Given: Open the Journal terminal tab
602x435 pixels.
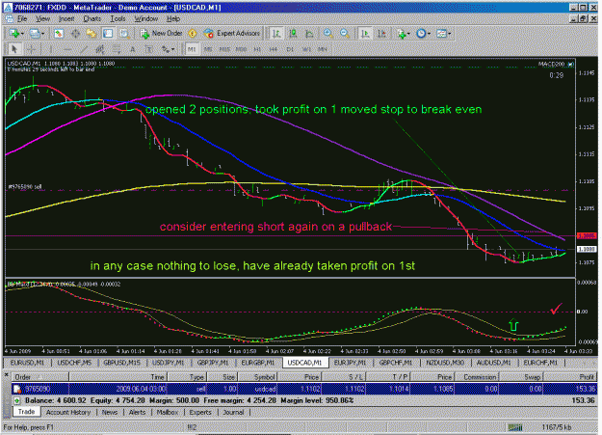Looking at the screenshot, I should pos(233,412).
